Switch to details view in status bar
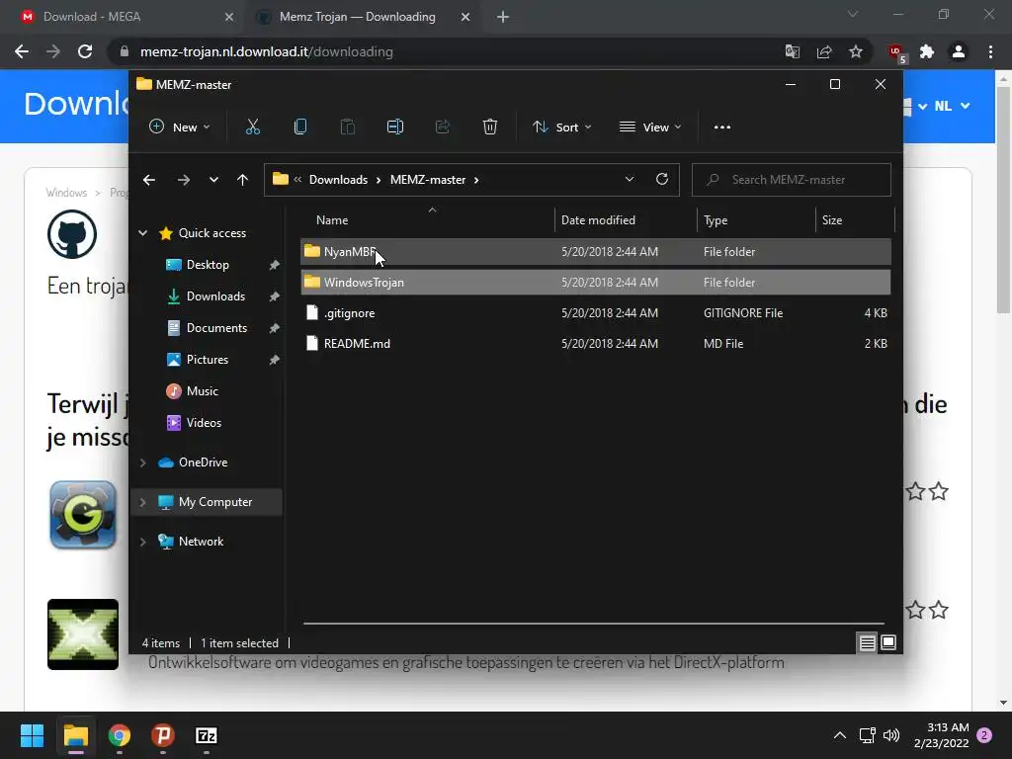1012x759 pixels. point(868,642)
